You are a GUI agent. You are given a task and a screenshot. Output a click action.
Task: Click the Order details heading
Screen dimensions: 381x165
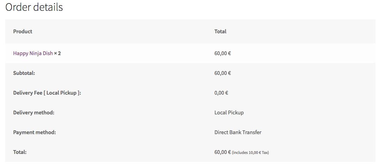coord(34,7)
